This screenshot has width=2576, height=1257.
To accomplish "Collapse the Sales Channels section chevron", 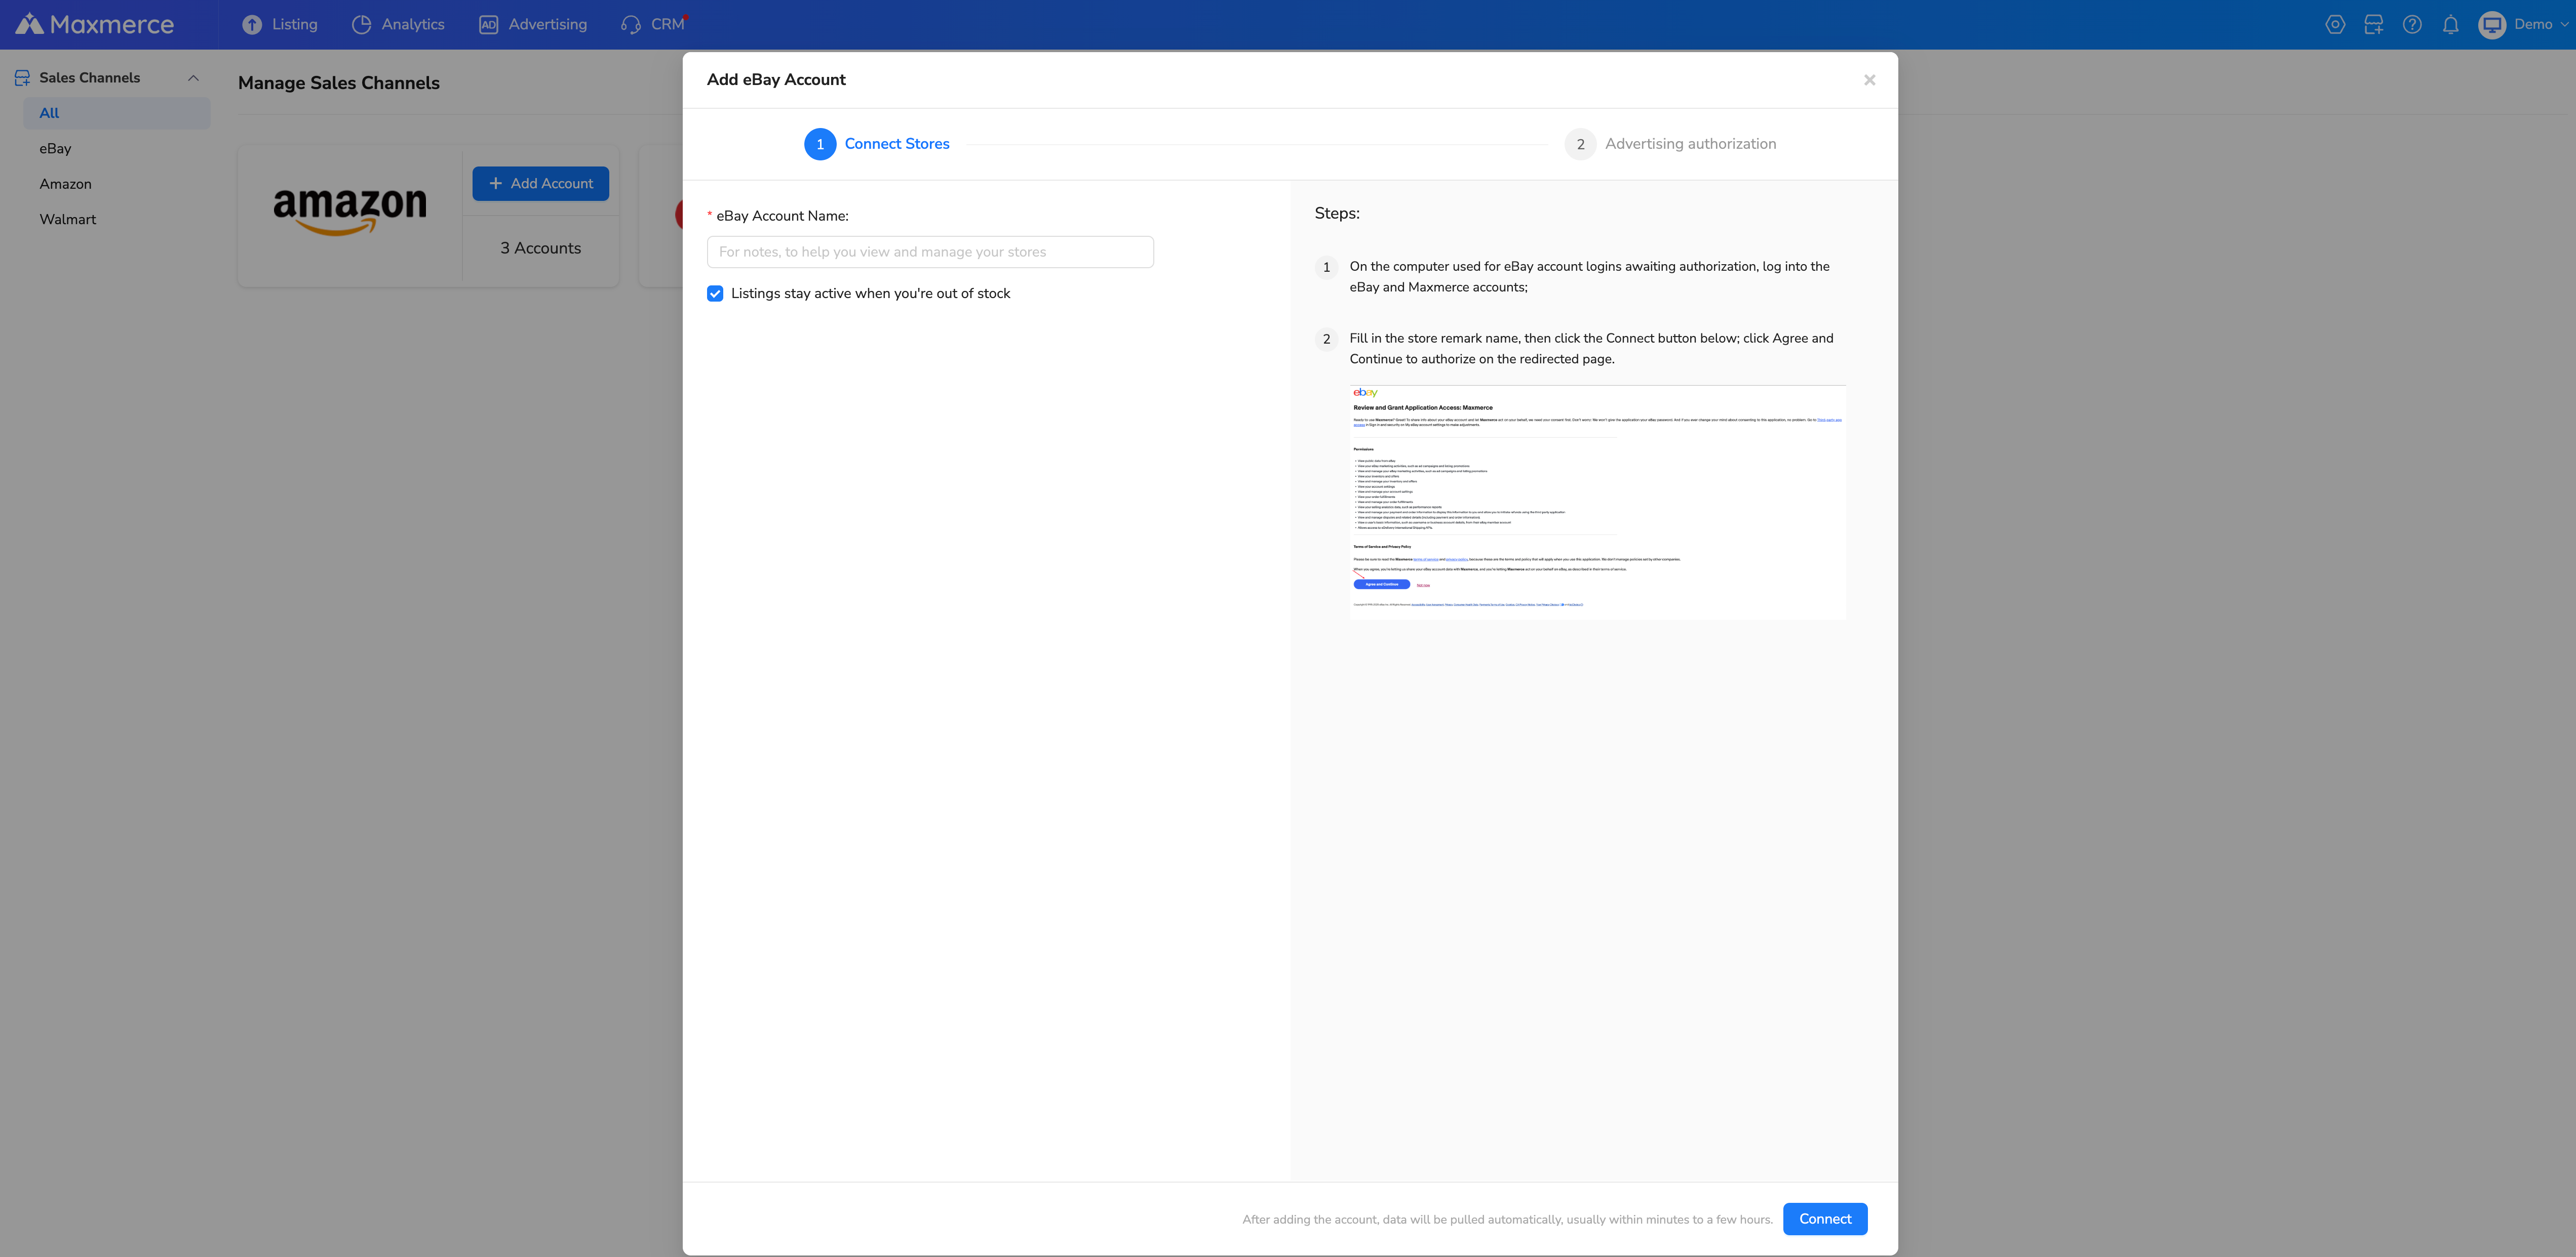I will coord(193,78).
